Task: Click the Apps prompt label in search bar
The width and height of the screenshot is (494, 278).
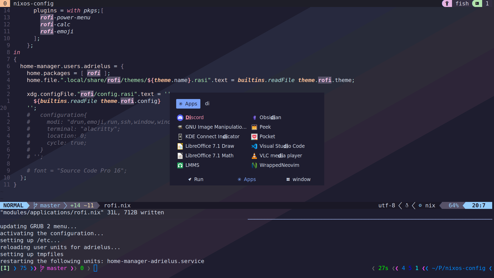Action: 188,104
